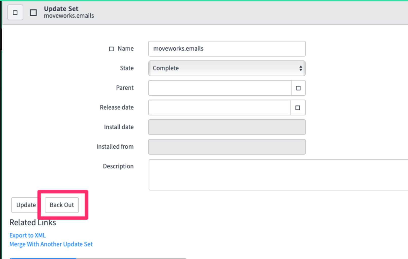Click the mandatory marker beside Name label

coord(111,49)
